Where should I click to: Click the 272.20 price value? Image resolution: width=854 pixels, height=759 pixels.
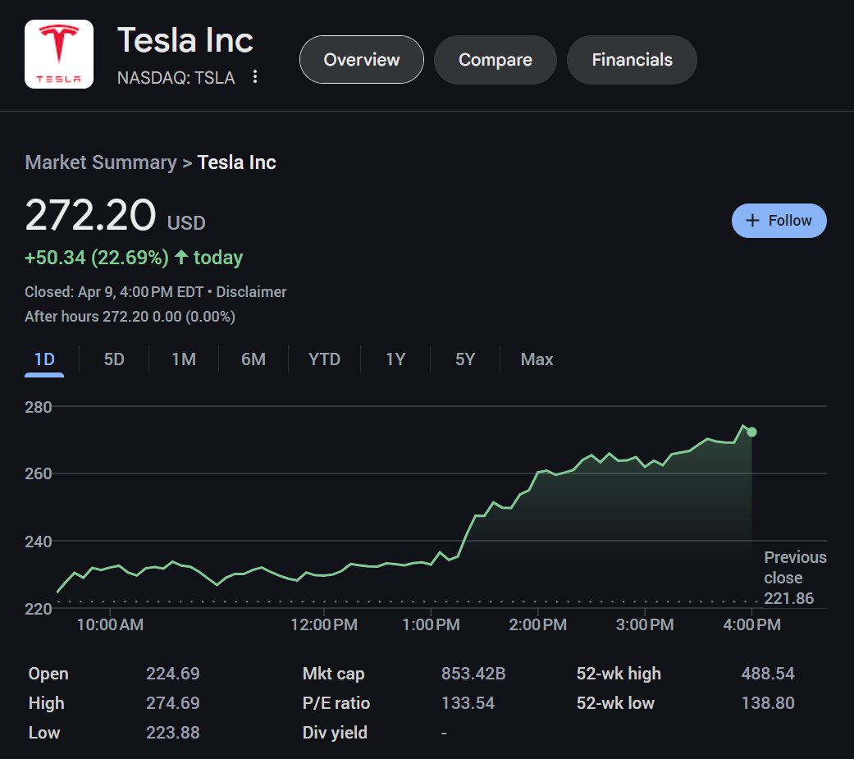point(90,215)
